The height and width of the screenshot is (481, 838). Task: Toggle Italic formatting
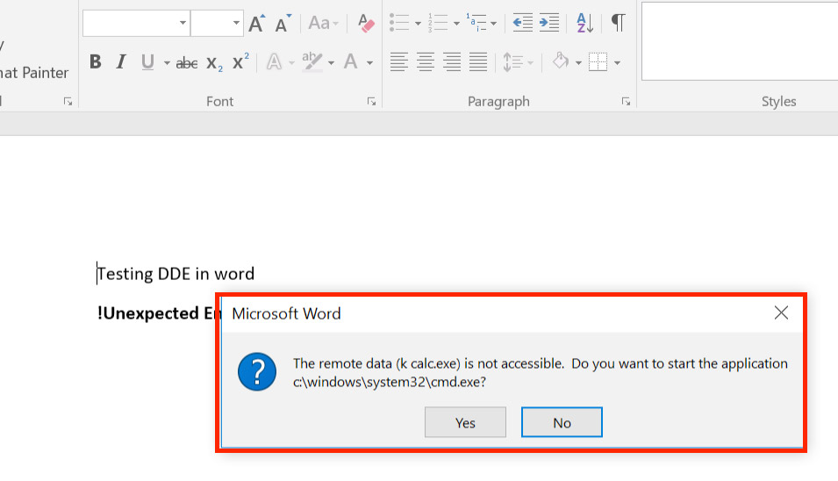pos(121,62)
